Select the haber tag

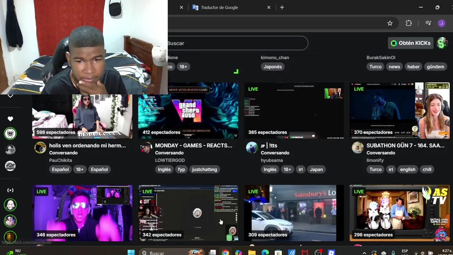[413, 67]
